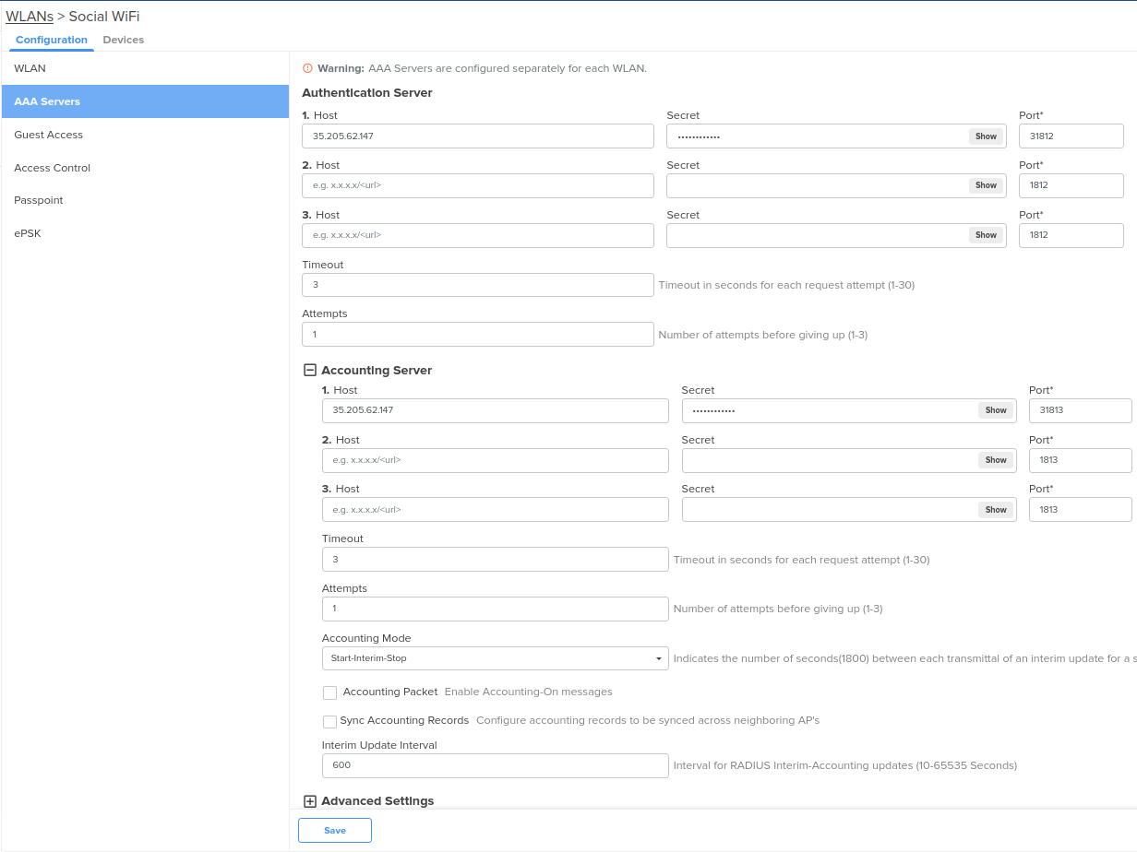Image resolution: width=1137 pixels, height=852 pixels.
Task: Select the Access Control sidebar item
Action: 53,168
